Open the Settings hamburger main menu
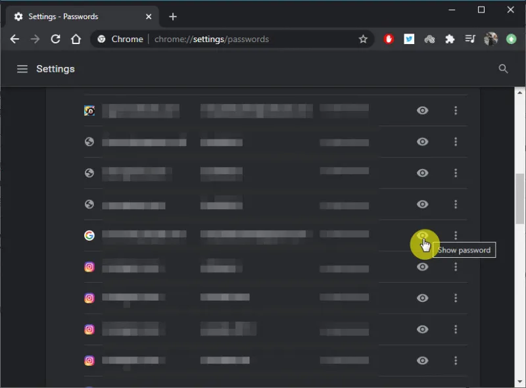The height and width of the screenshot is (388, 526). click(22, 69)
